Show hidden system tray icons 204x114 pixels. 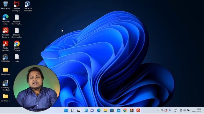158,111
